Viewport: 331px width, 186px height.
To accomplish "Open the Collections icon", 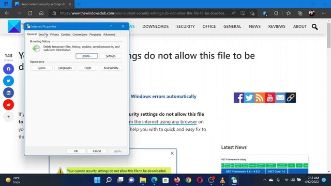I will (300, 13).
